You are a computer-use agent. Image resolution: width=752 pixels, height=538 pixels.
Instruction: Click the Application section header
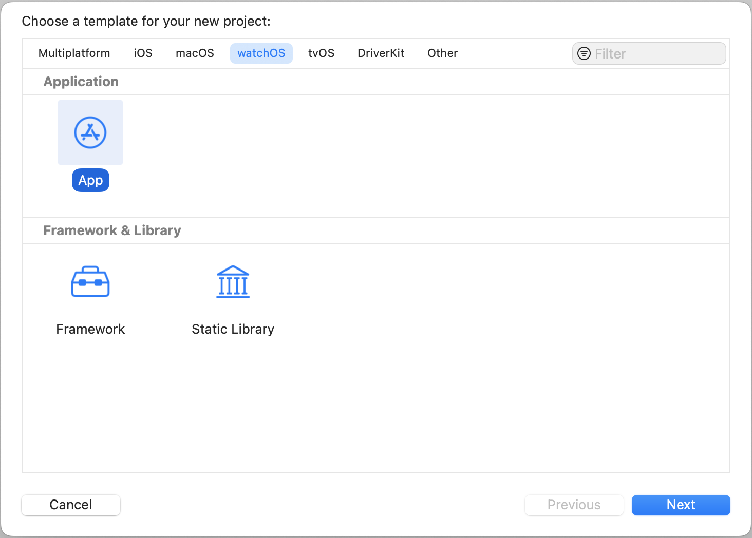click(x=81, y=82)
